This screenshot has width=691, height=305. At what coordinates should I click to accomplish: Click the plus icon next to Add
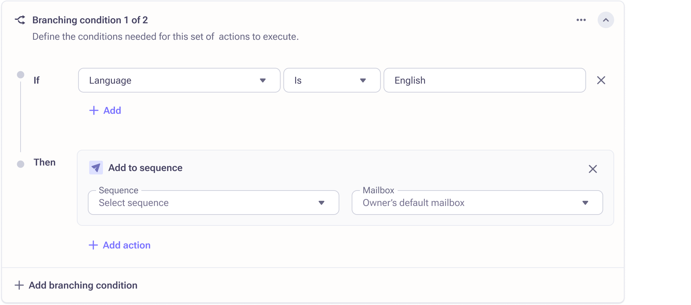coord(94,110)
